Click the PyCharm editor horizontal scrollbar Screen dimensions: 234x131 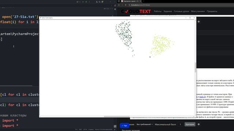(x=16, y=86)
